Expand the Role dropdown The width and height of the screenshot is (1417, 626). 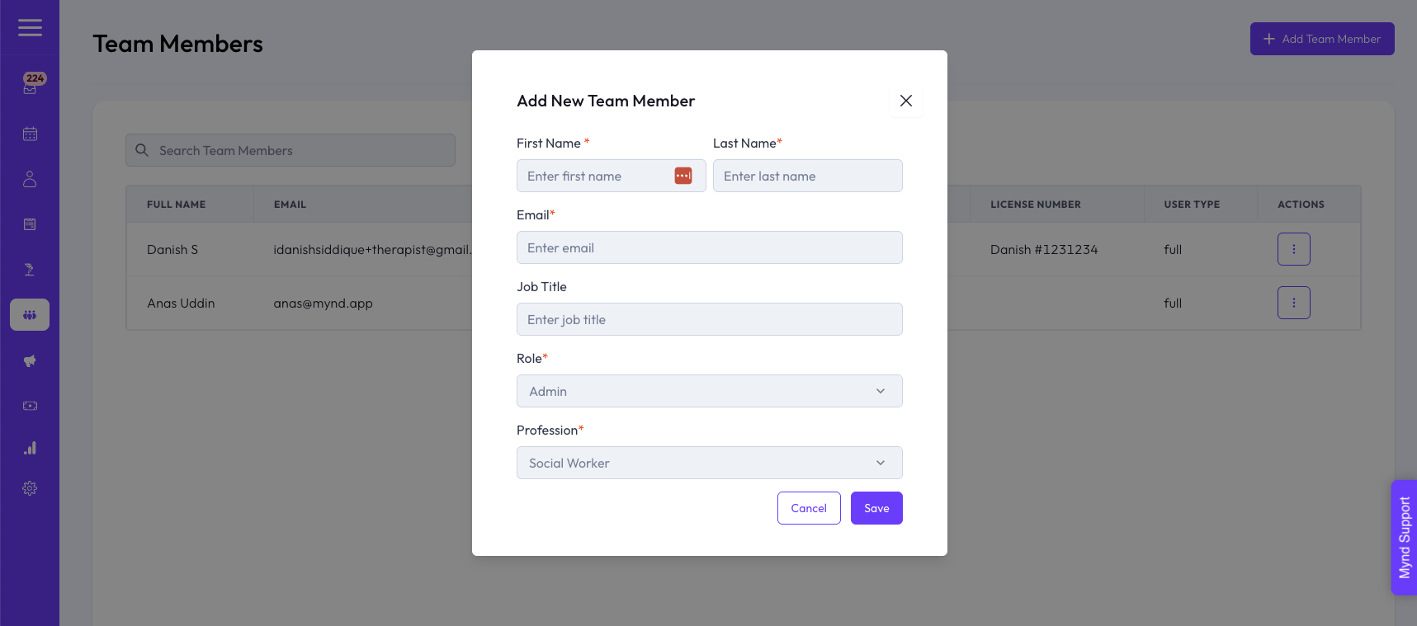pyautogui.click(x=709, y=391)
